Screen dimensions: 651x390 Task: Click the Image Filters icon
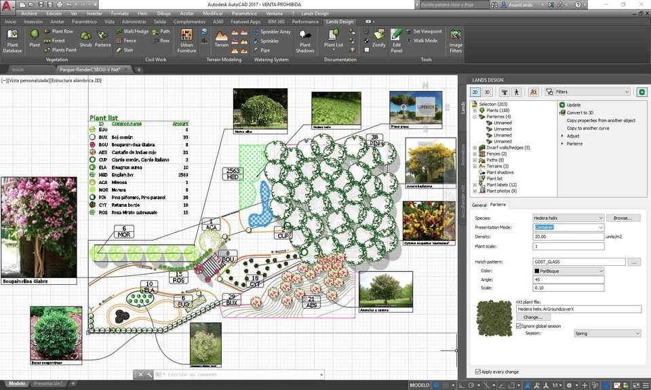click(x=456, y=38)
